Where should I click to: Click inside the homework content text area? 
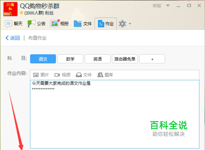pos(115,114)
